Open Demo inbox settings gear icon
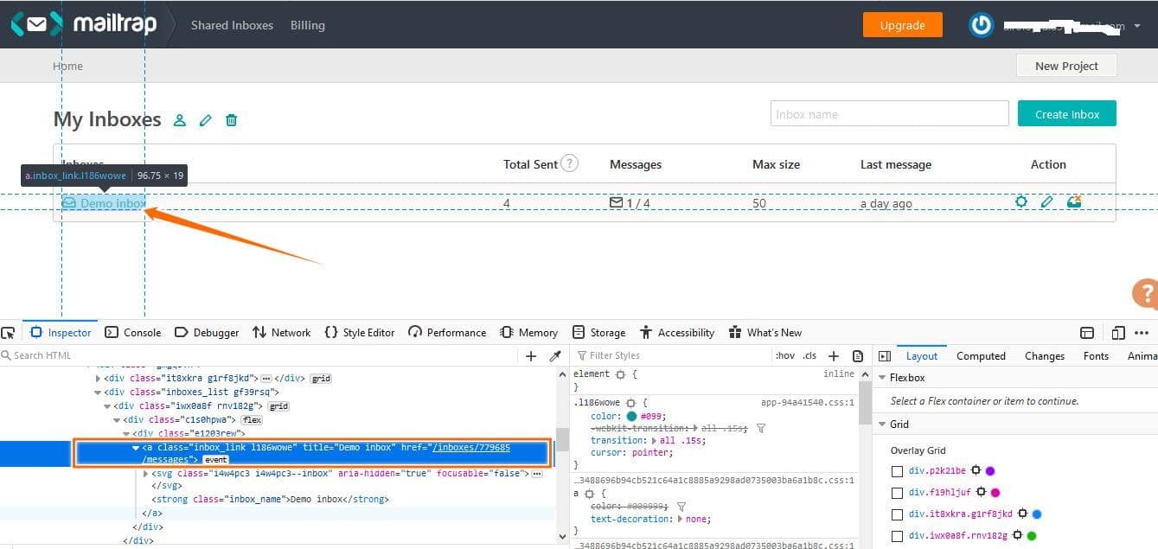This screenshot has height=549, width=1158. point(1021,202)
